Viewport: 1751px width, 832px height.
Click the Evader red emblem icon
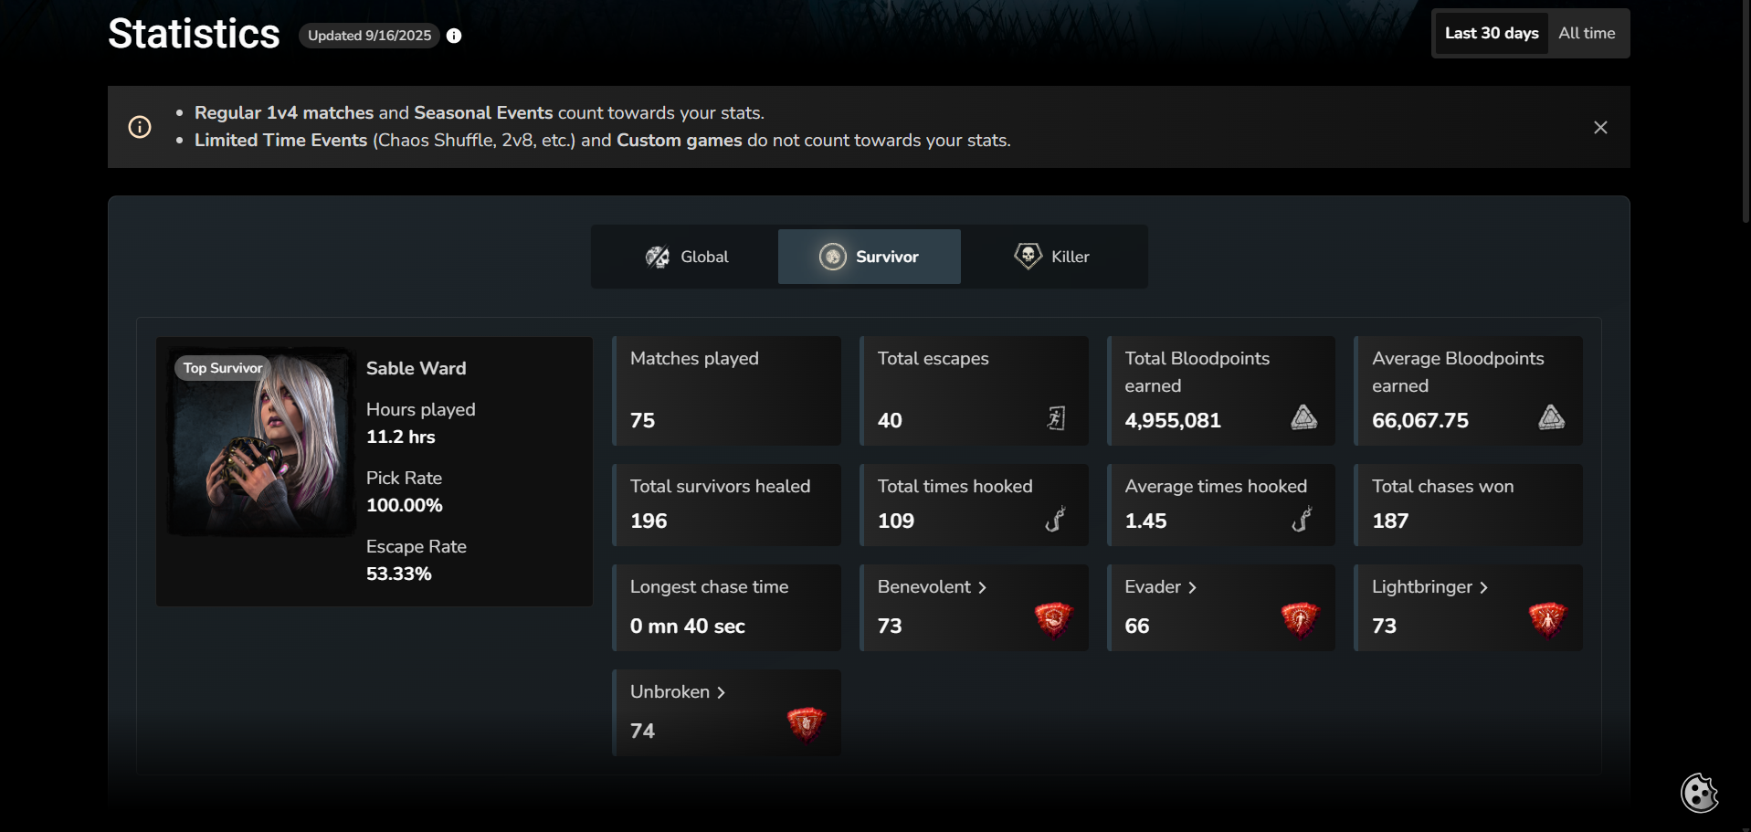(x=1300, y=619)
